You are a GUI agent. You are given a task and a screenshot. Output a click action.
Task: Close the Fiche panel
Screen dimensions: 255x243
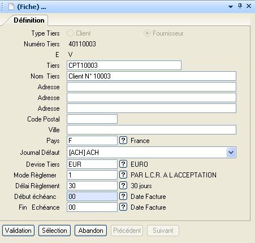pos(249,6)
